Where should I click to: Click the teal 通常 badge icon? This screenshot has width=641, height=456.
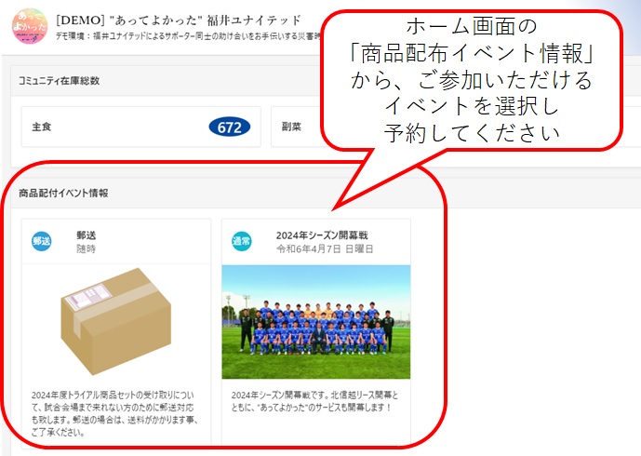(242, 241)
